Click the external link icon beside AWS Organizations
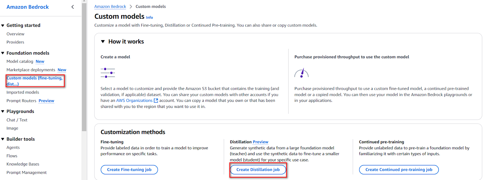The width and height of the screenshot is (483, 180). 156,101
